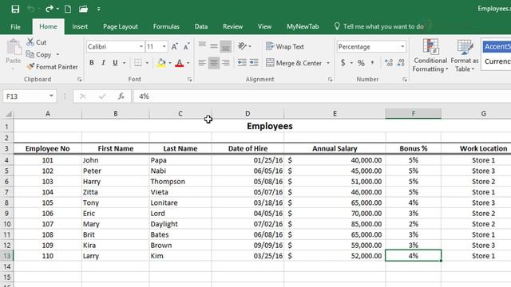Toggle Underline formatting
The width and height of the screenshot is (511, 287).
115,63
